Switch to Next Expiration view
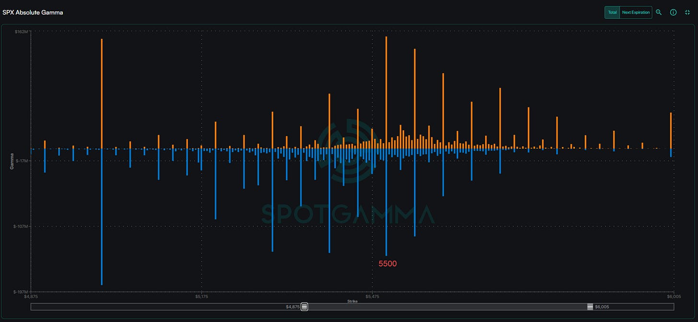Viewport: 698px width, 322px height. pyautogui.click(x=636, y=12)
